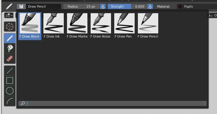Select the Circle tool
The height and width of the screenshot is (114, 217).
pos(10,91)
